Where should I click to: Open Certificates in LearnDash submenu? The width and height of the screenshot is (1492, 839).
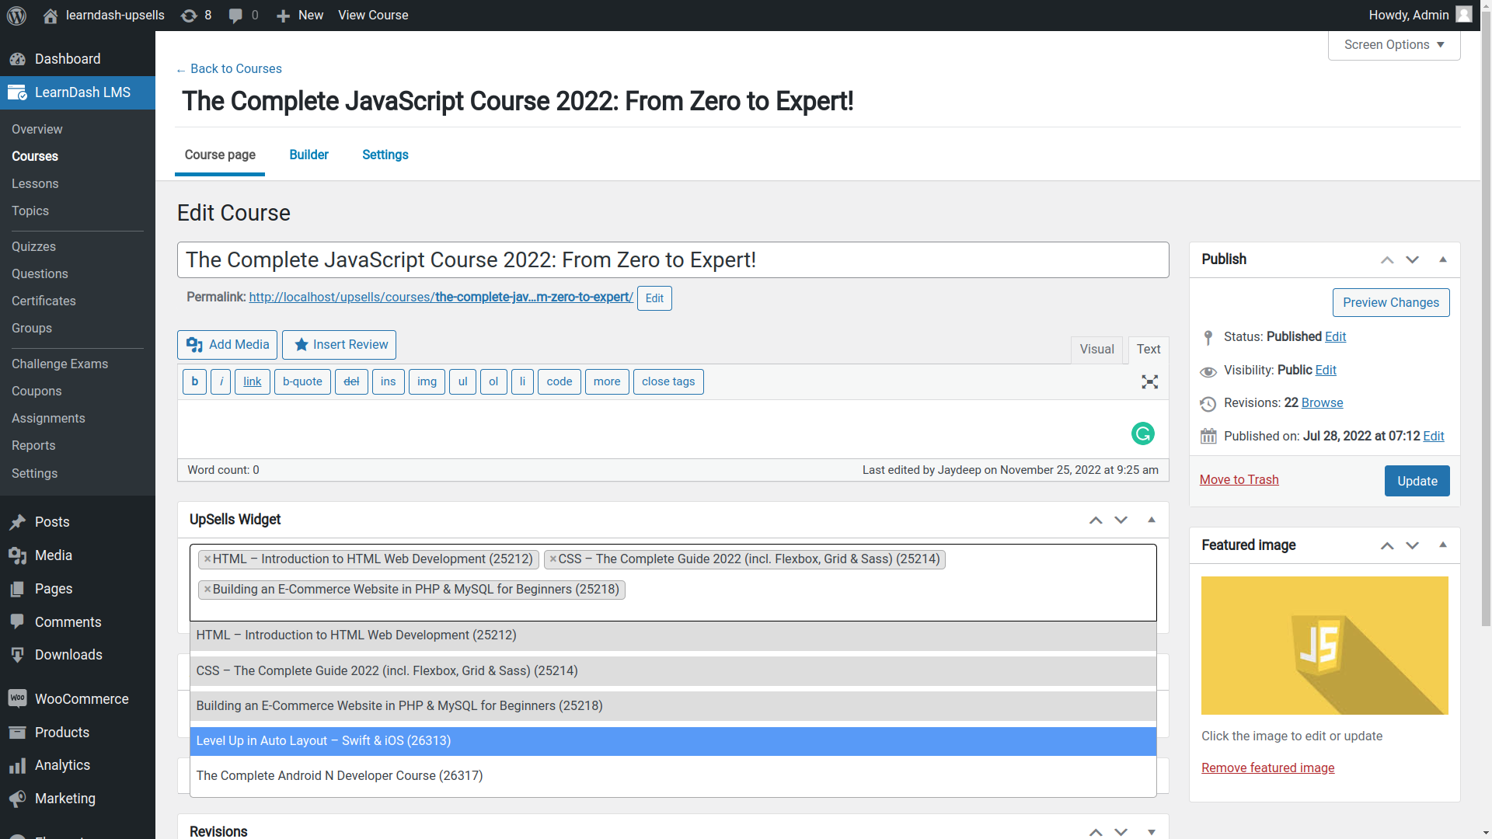44,301
